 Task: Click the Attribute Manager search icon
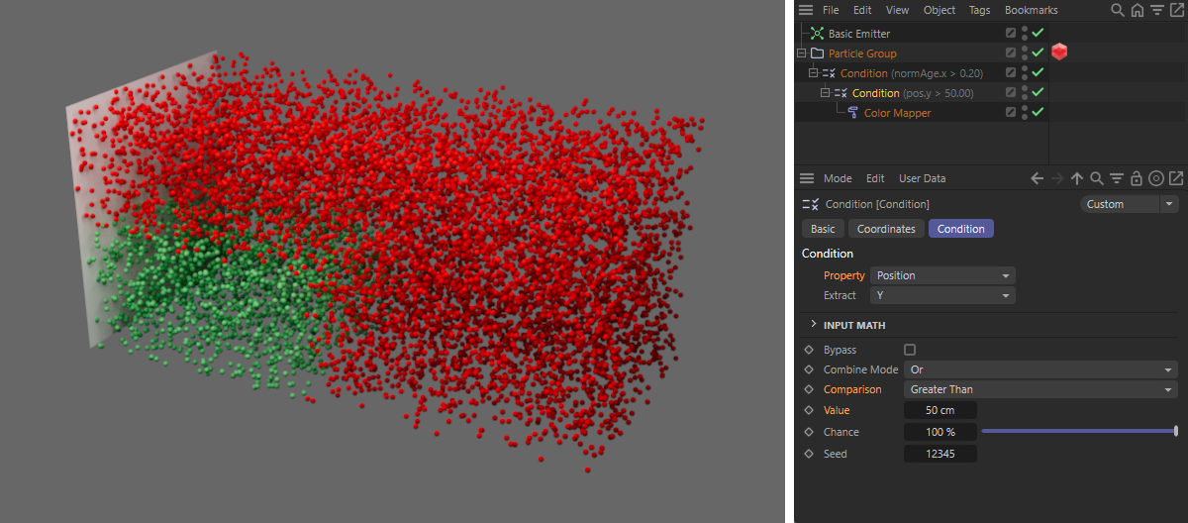pos(1097,178)
